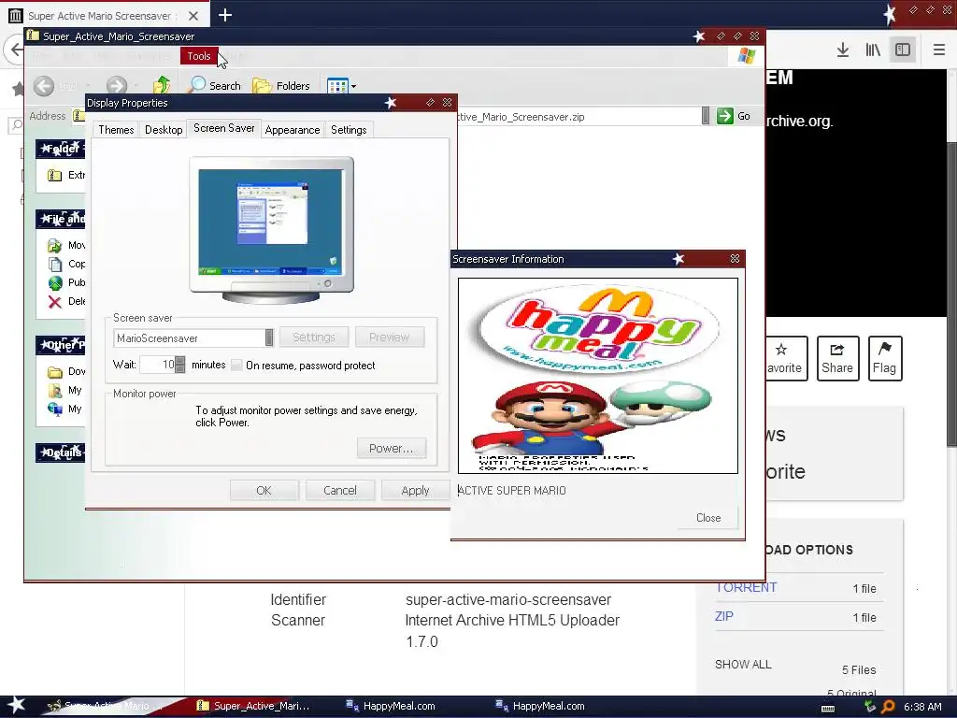Open the address bar dropdown arrow
The height and width of the screenshot is (718, 957).
point(706,116)
